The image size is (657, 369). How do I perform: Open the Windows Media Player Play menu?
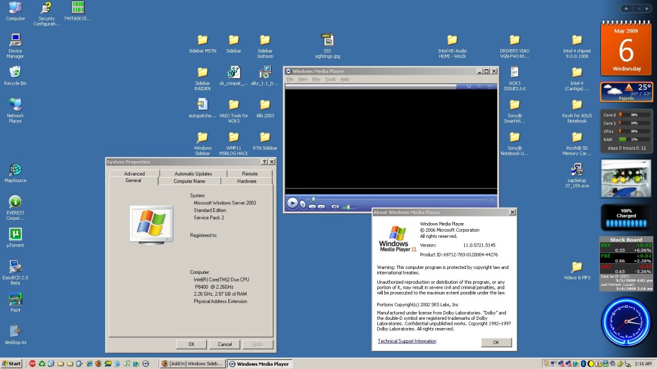316,79
